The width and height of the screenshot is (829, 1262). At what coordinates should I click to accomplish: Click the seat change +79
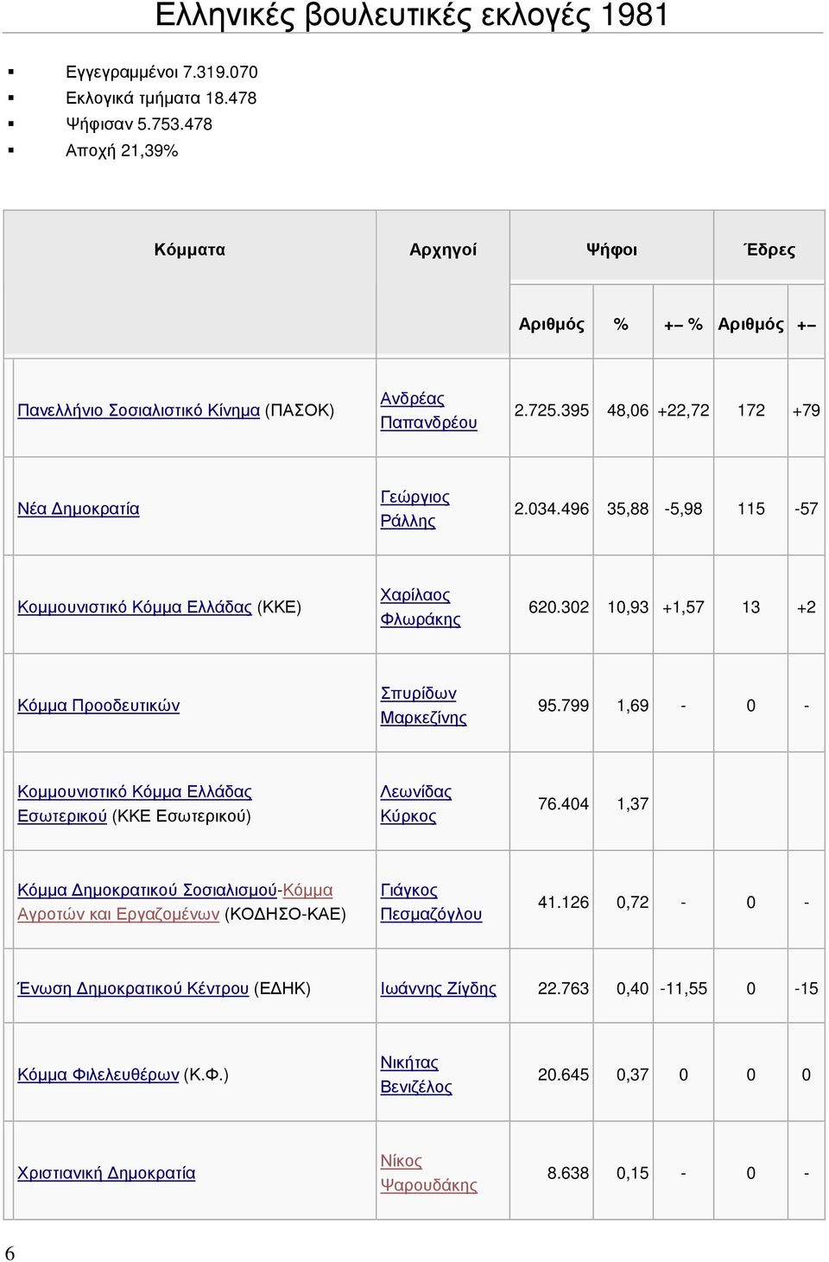(x=807, y=410)
